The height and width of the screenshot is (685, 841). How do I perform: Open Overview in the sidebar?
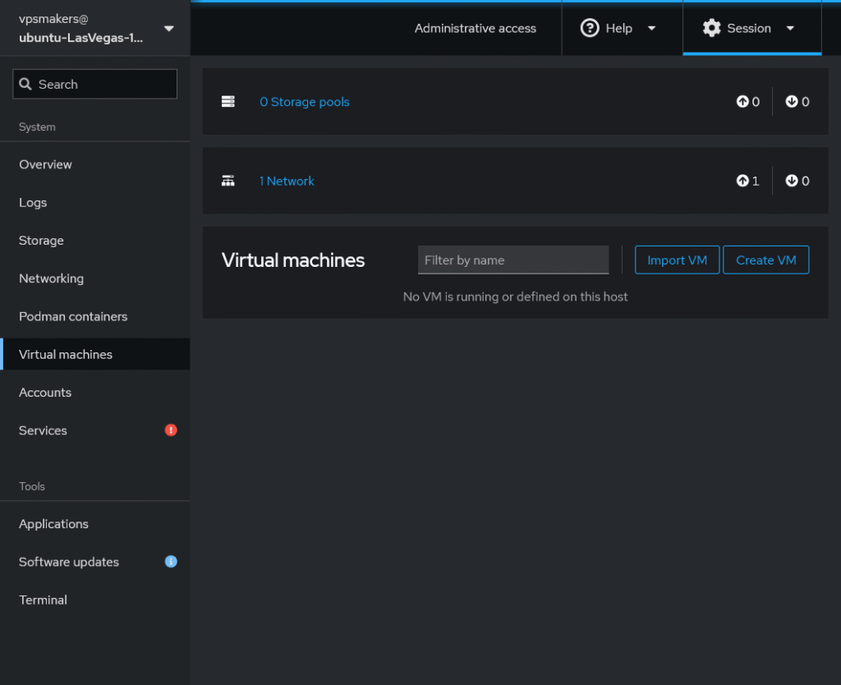coord(45,164)
